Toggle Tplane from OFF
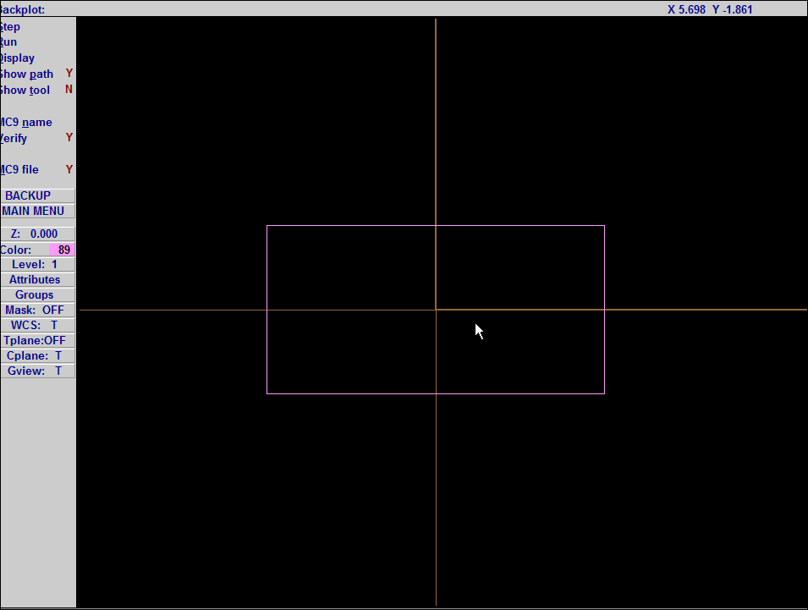 pyautogui.click(x=35, y=340)
